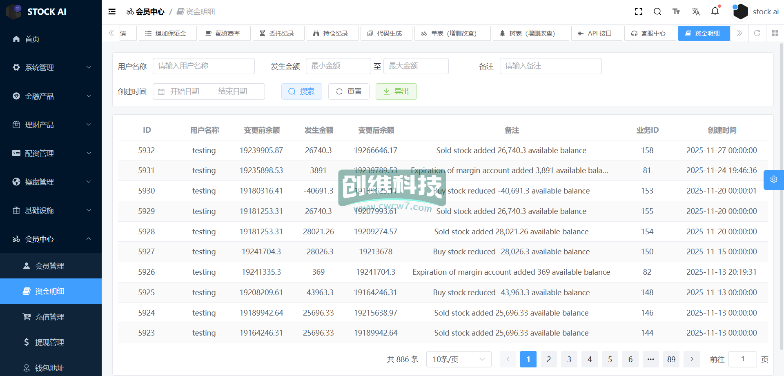Open 充值管理 in the sidebar
The width and height of the screenshot is (784, 376).
49,317
